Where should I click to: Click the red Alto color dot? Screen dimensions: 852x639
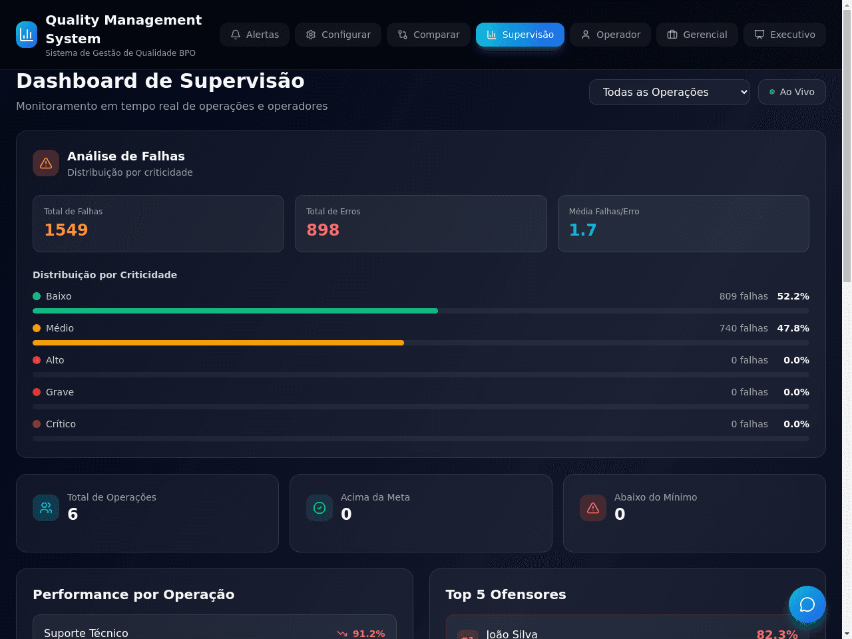point(37,360)
